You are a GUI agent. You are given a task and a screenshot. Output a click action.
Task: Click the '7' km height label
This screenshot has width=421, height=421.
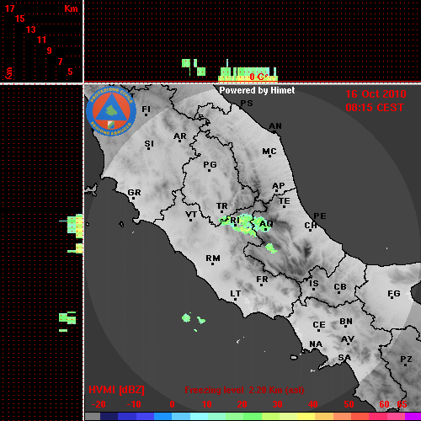tap(60, 61)
